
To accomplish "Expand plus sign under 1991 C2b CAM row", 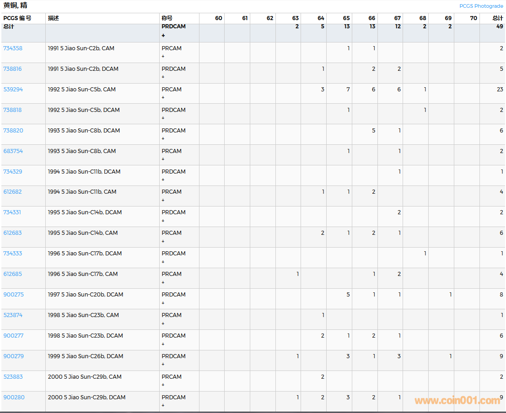I will click(163, 57).
